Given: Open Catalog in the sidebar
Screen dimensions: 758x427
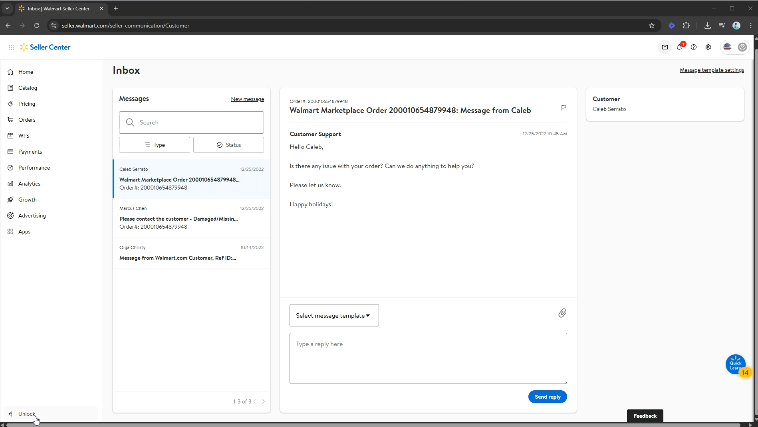Looking at the screenshot, I should pyautogui.click(x=28, y=88).
